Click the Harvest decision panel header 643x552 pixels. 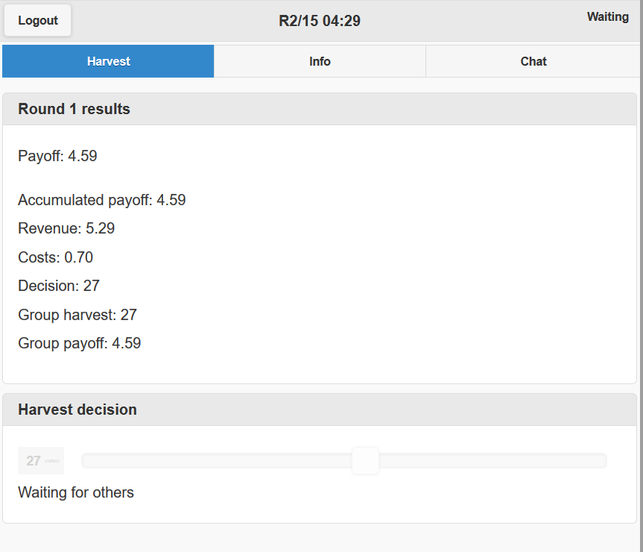click(x=77, y=410)
